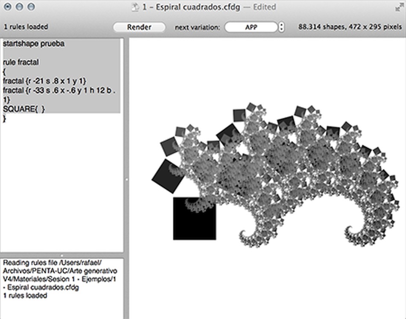Click the '1 rules loaded' toolbar status

(26, 27)
